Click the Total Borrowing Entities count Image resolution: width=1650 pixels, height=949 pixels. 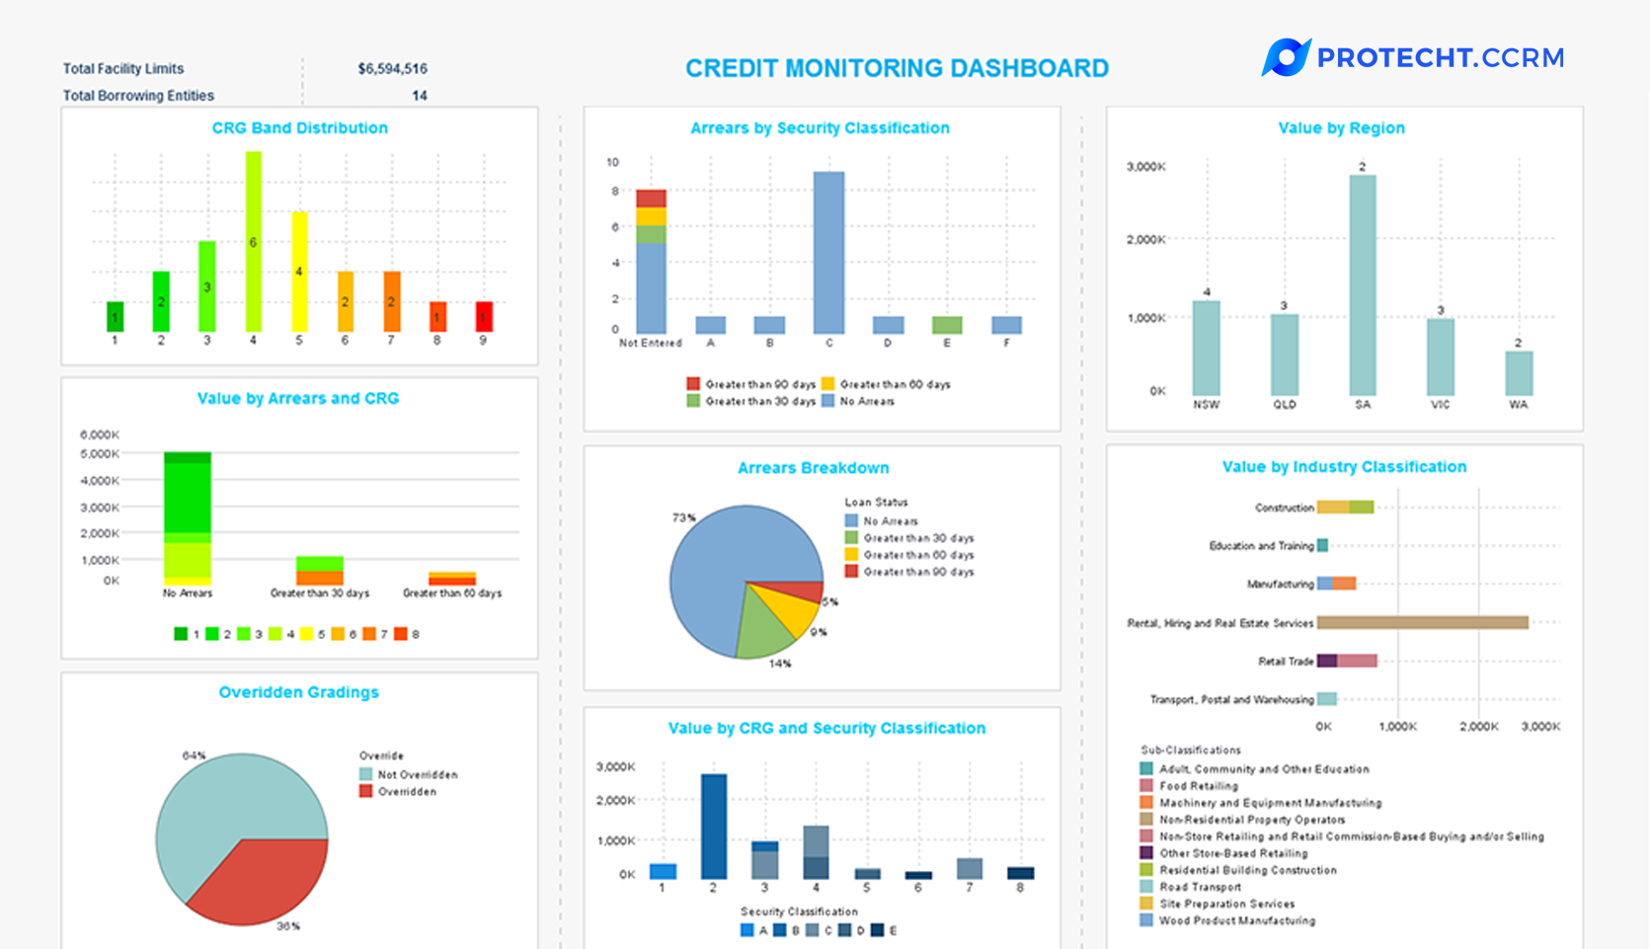coord(421,95)
